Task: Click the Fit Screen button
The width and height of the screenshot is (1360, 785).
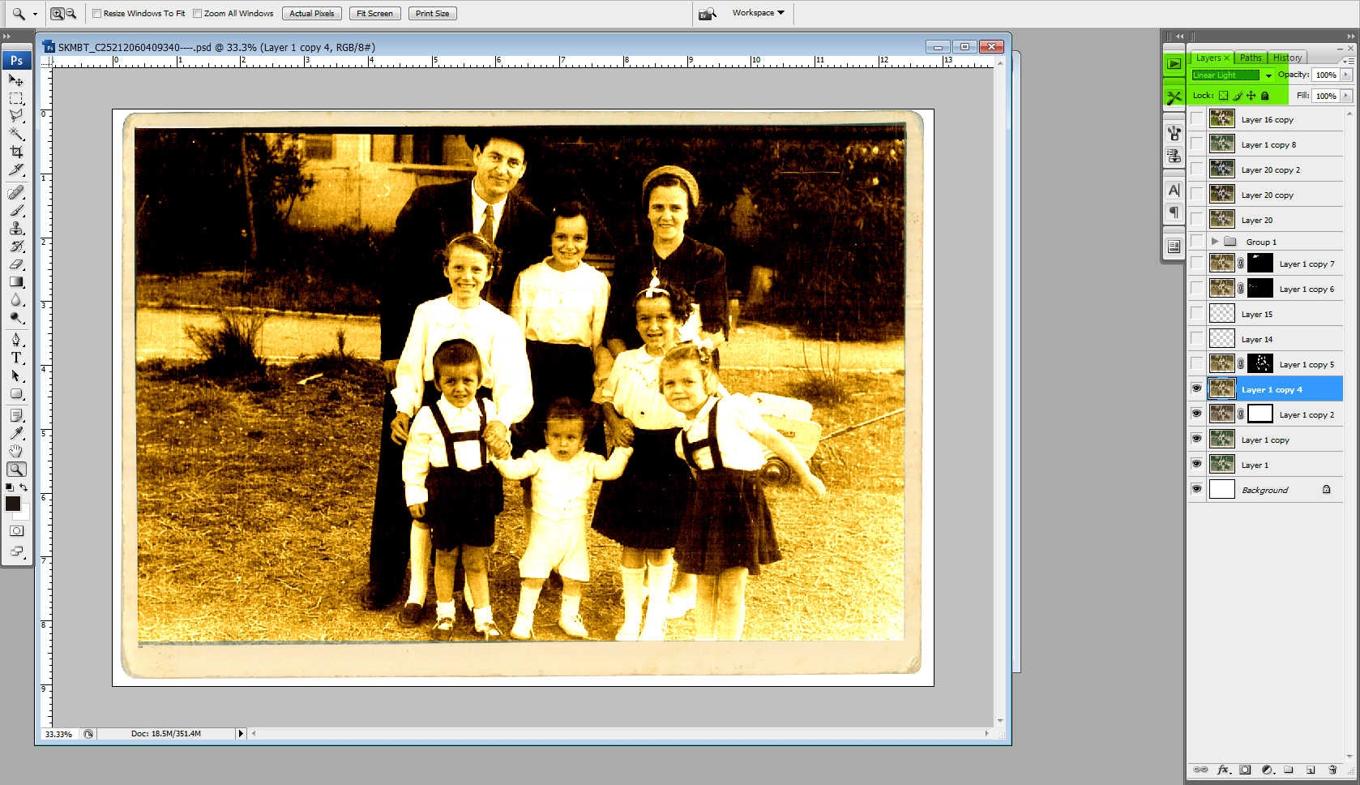Action: 374,14
